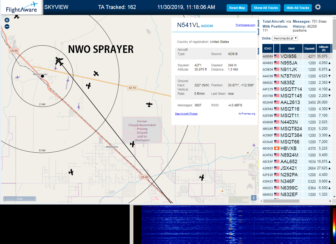This screenshot has height=244, width=336.
Task: Click the spectrum waterfall display
Action: pyautogui.click(x=235, y=225)
